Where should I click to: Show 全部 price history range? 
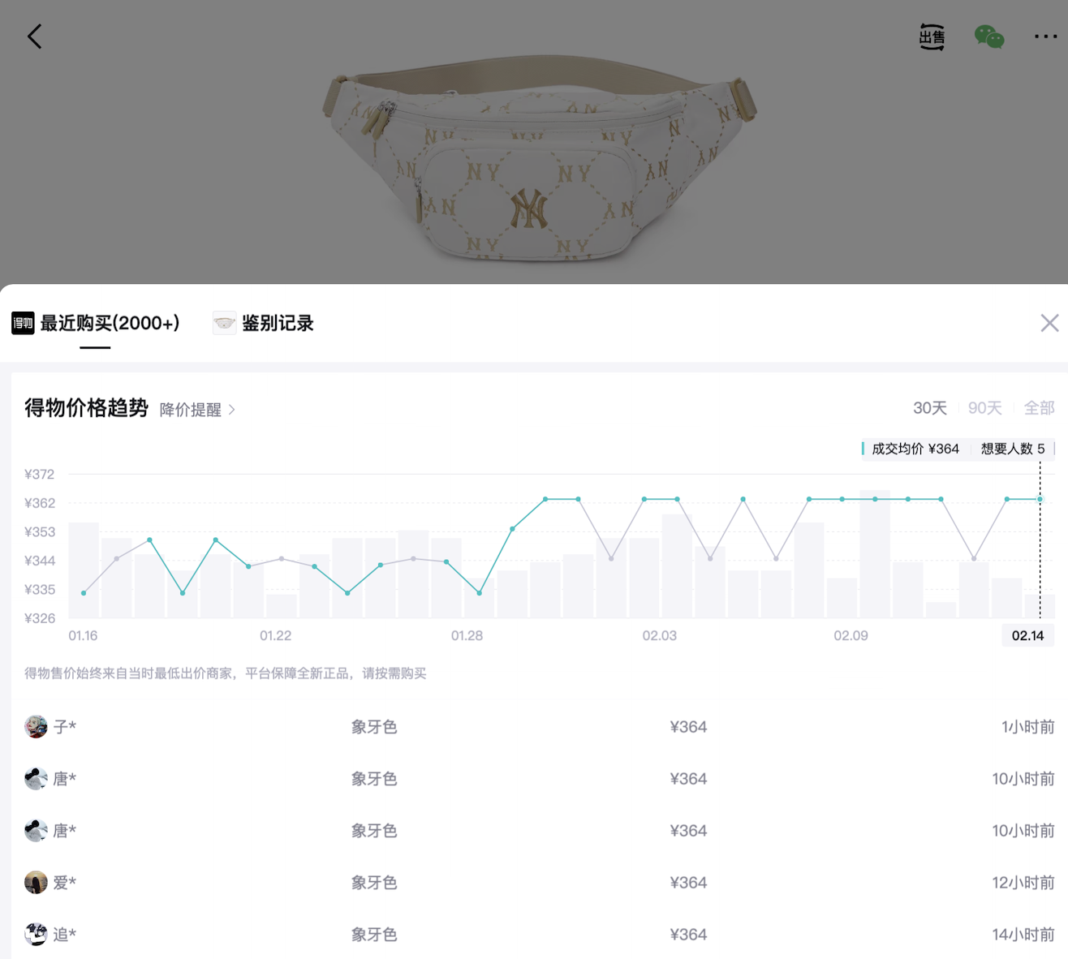pyautogui.click(x=1039, y=408)
